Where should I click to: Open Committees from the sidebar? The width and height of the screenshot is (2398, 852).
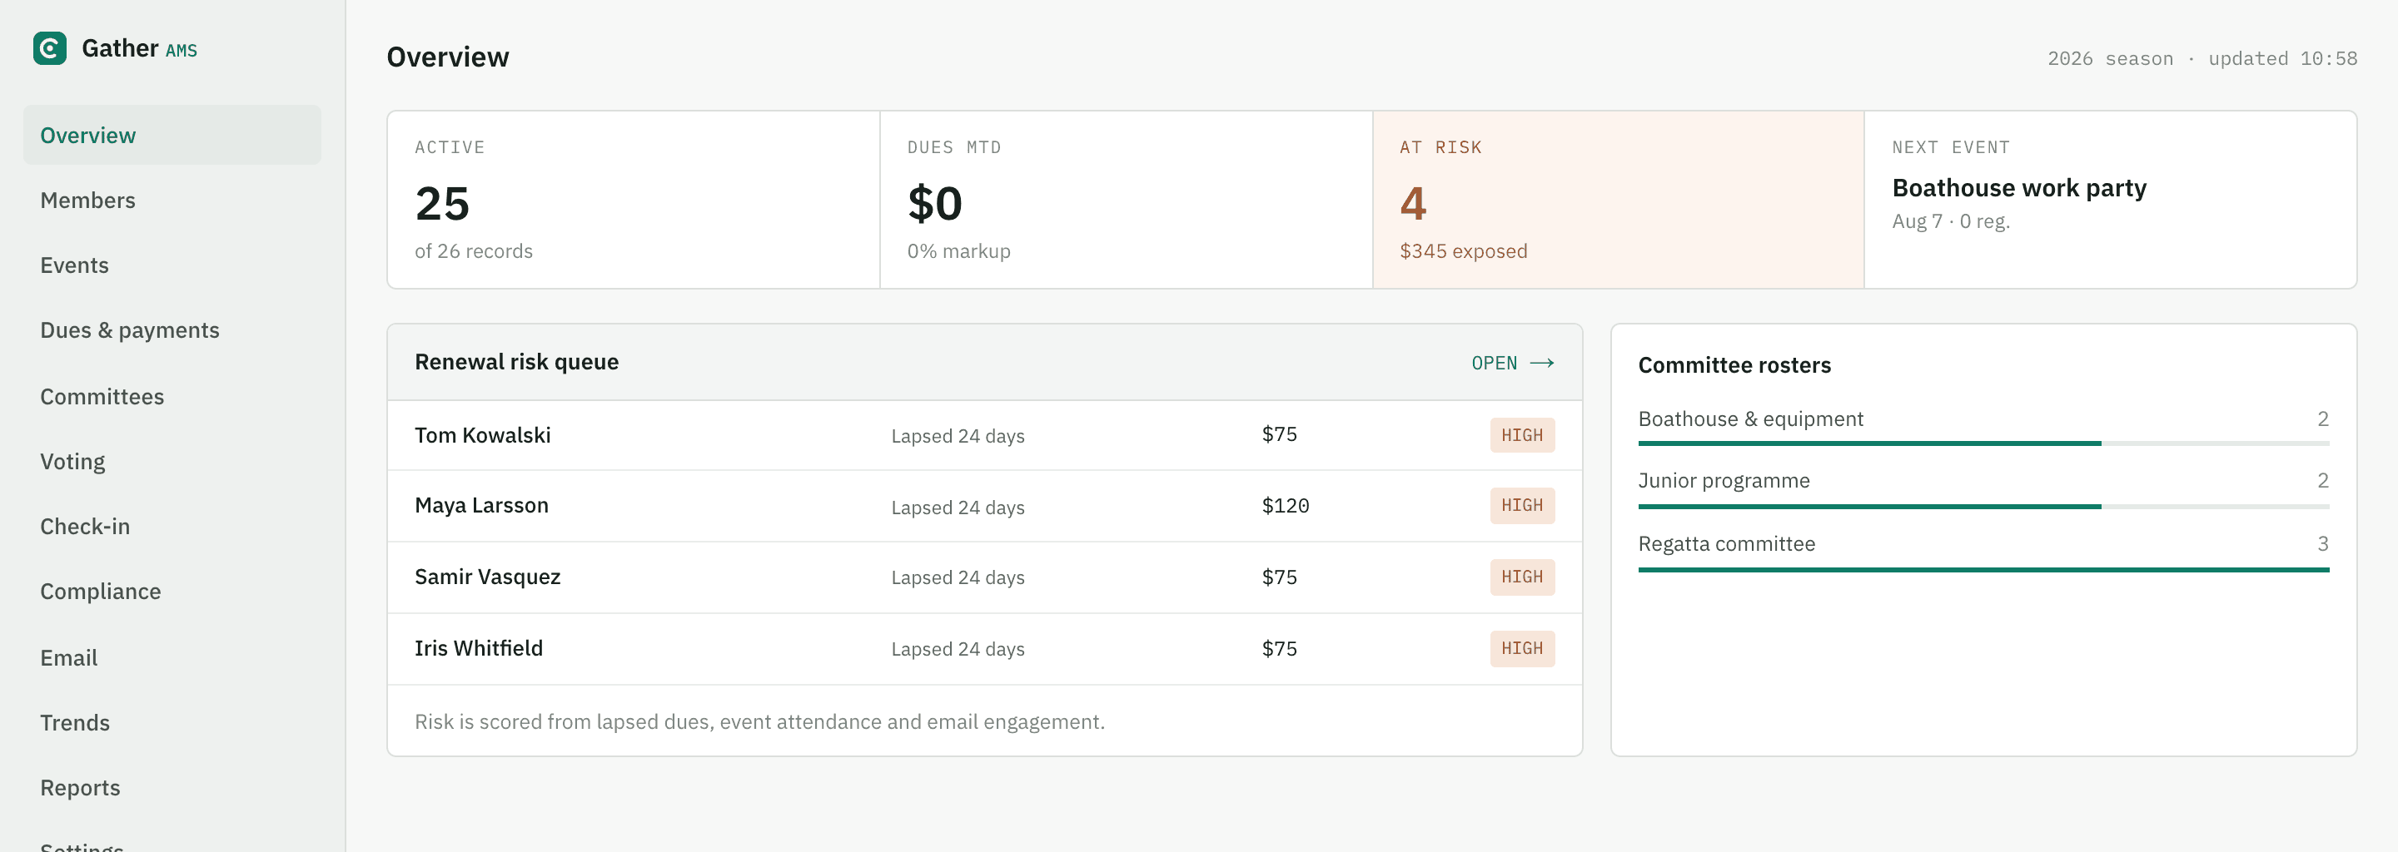[x=172, y=396]
